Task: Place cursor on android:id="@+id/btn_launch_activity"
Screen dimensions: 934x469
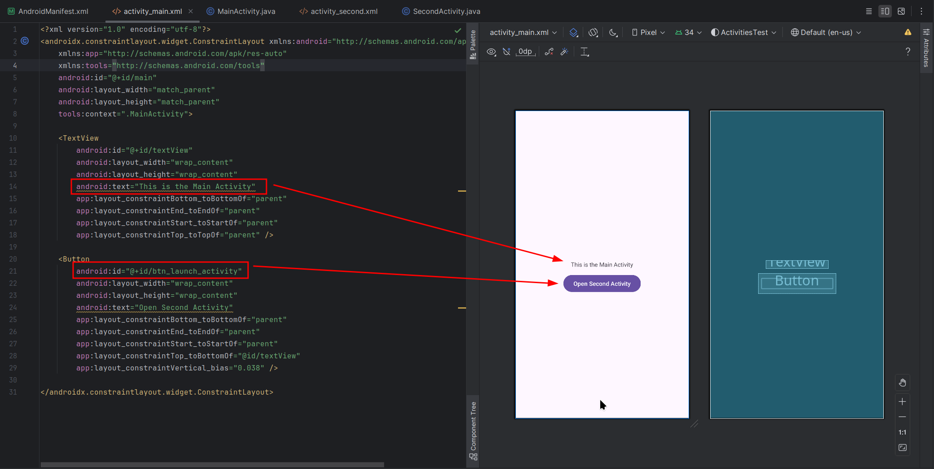Action: 159,271
